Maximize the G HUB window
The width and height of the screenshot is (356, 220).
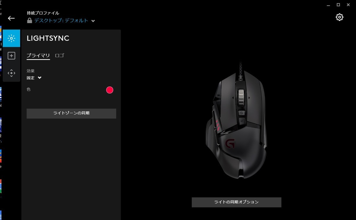(x=338, y=5)
